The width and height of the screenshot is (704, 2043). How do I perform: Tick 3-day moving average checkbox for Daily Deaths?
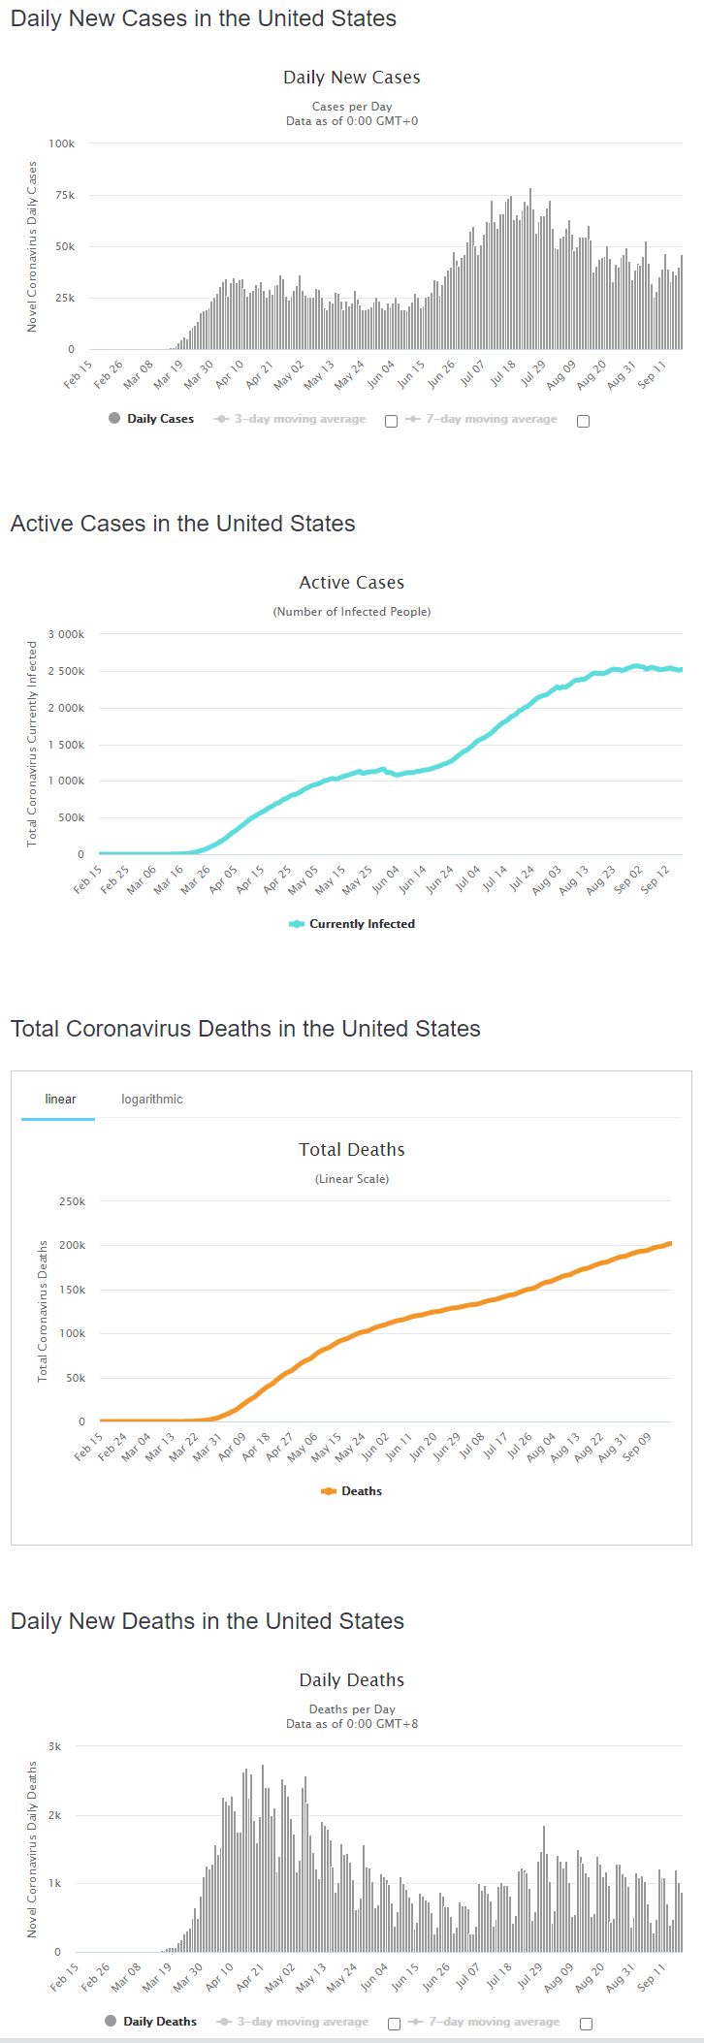(395, 2024)
